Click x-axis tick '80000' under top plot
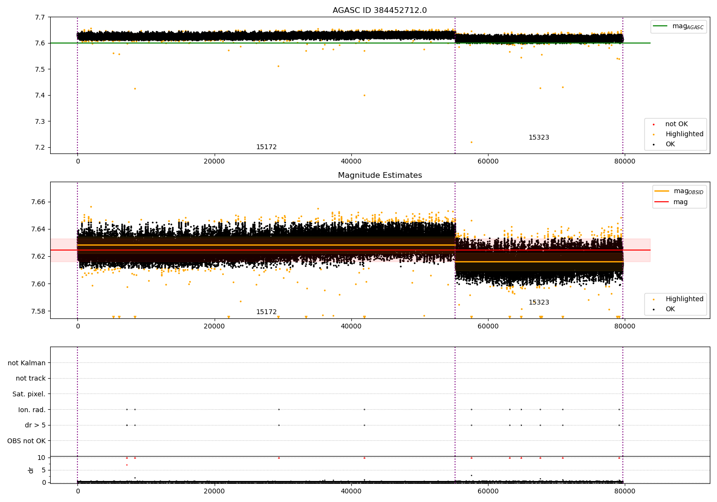717x502 pixels. pos(624,161)
